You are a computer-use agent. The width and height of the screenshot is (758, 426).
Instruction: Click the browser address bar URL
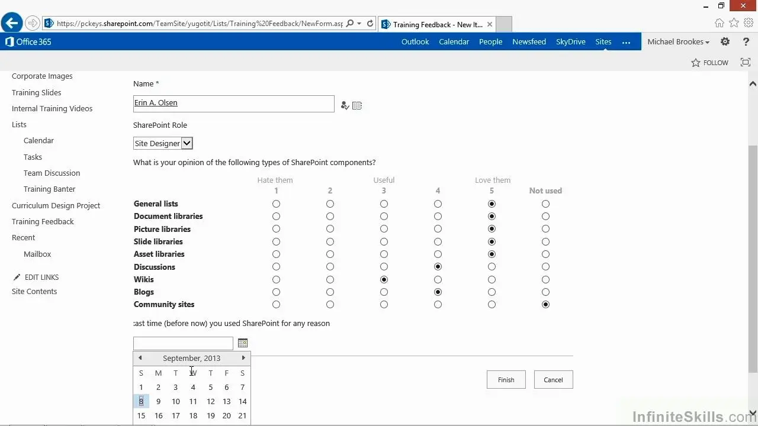(x=200, y=24)
